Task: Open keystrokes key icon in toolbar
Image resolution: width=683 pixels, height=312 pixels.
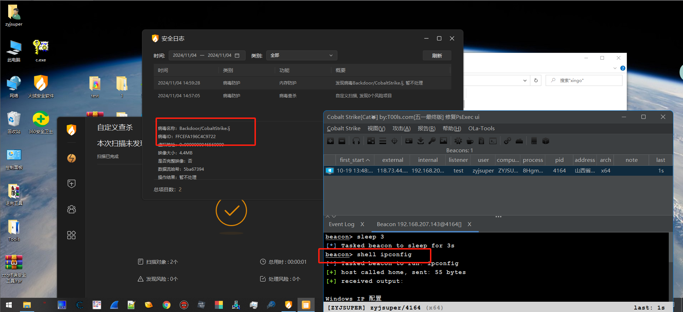Action: coord(432,141)
